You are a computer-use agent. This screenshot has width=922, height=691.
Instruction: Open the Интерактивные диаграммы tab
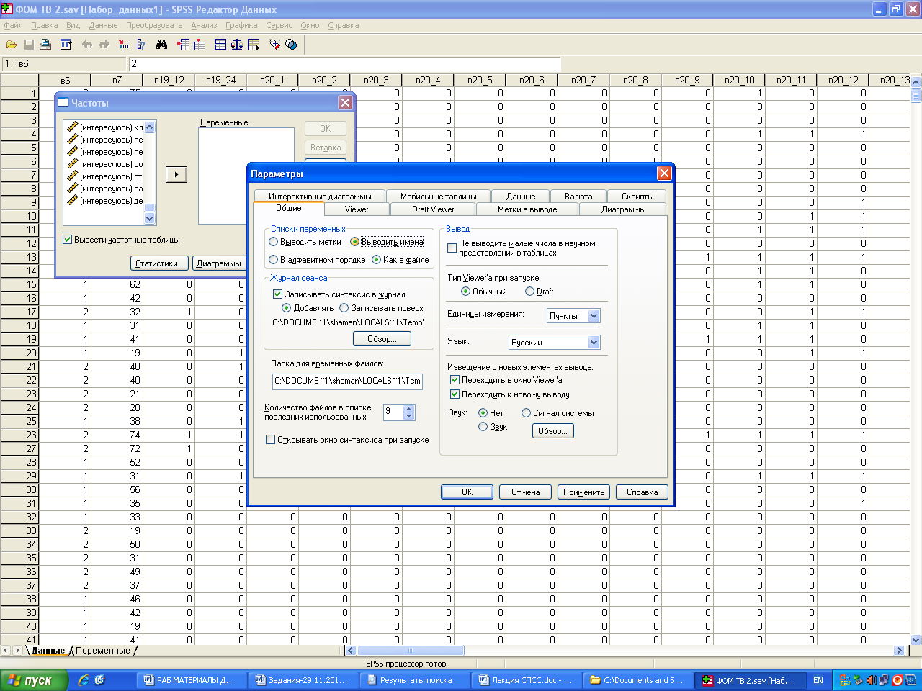pos(320,197)
